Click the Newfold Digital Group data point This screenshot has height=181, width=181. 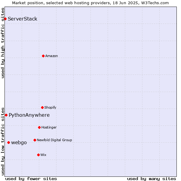[x=35, y=140]
